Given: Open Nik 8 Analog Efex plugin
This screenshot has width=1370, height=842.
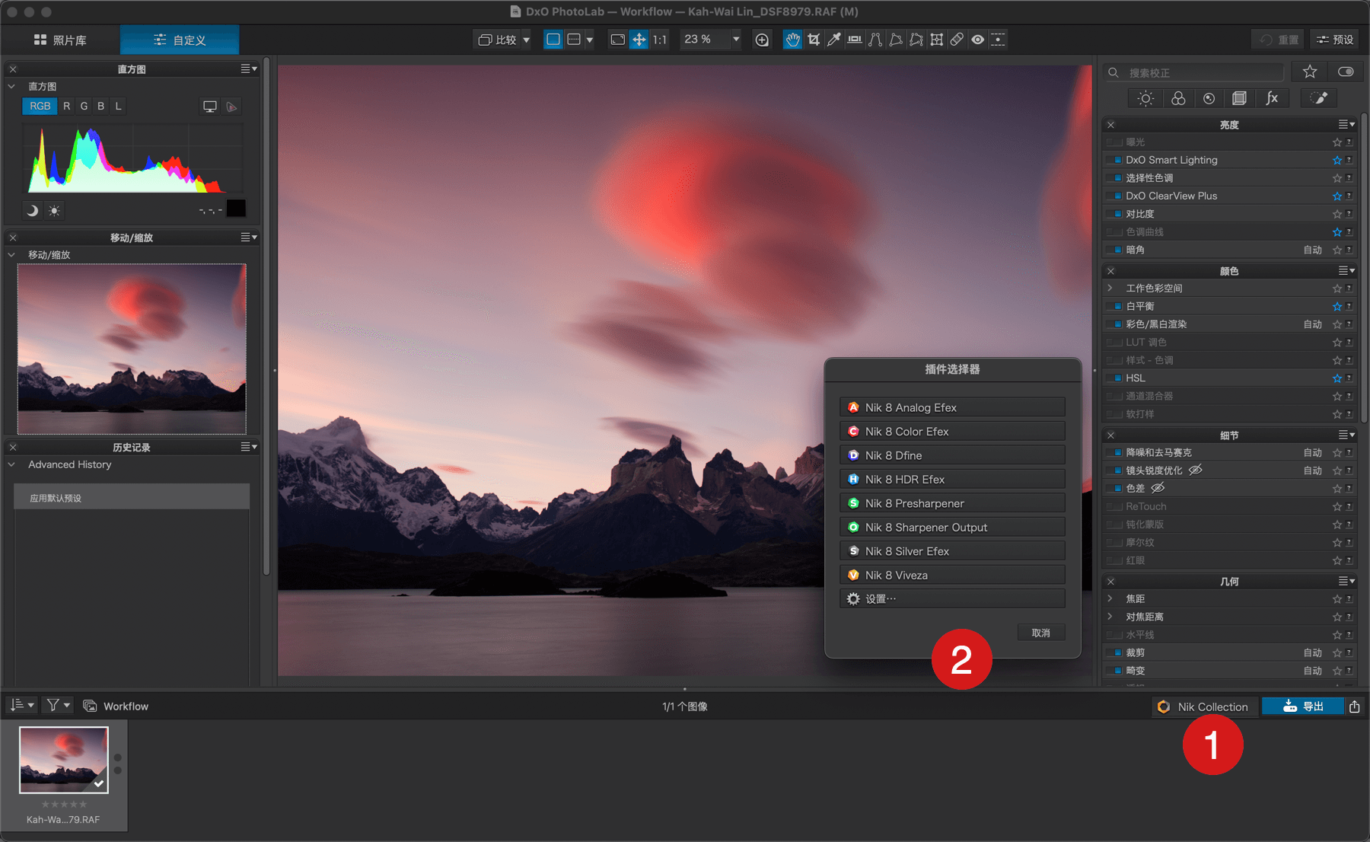Looking at the screenshot, I should 952,407.
